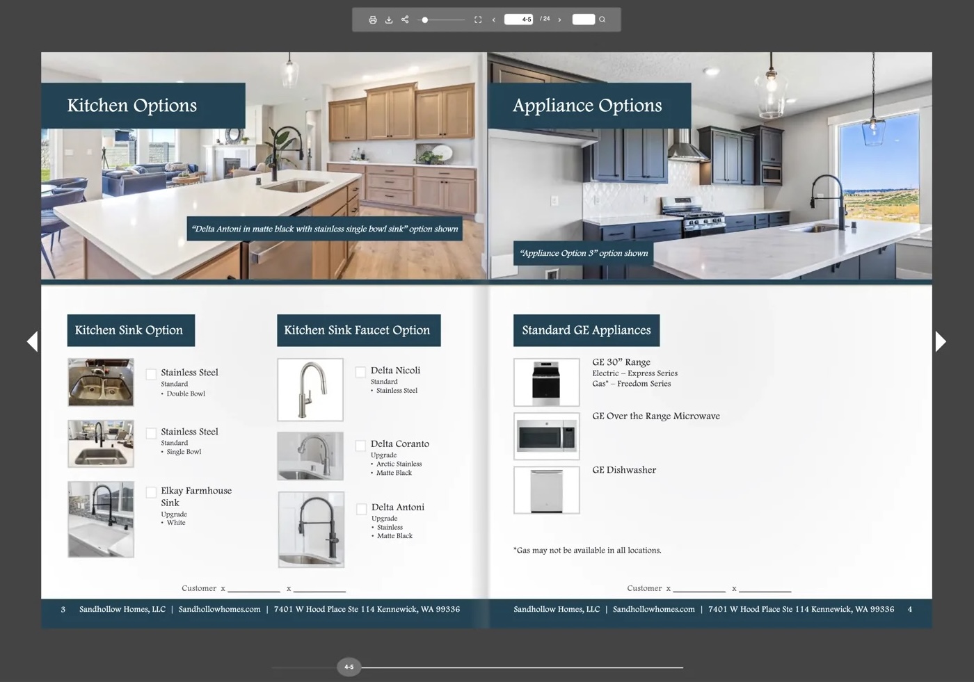Download the document with the download icon

[389, 20]
